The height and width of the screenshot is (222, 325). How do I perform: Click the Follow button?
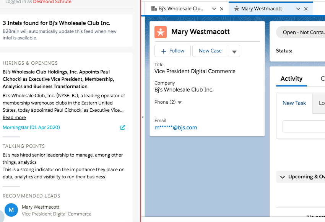click(172, 51)
